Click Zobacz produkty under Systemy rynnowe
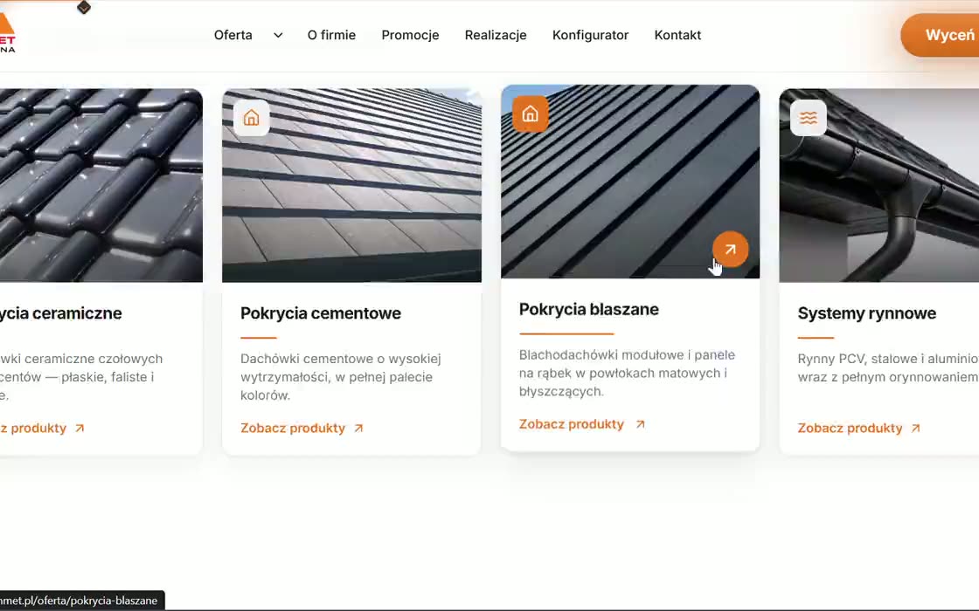The width and height of the screenshot is (979, 611). (x=850, y=429)
